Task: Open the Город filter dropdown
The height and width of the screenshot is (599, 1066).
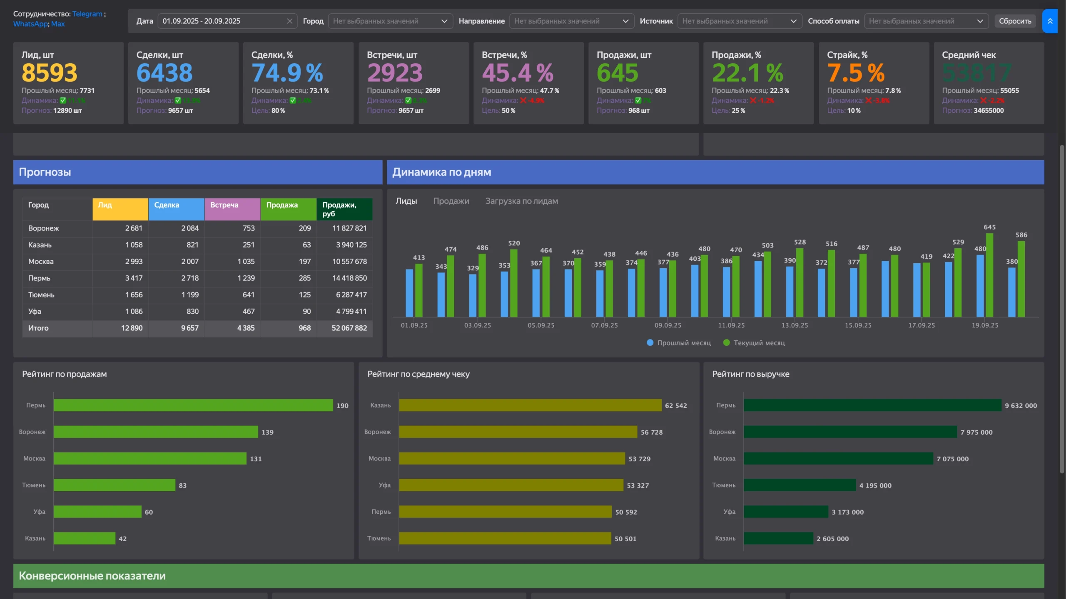Action: click(x=391, y=21)
